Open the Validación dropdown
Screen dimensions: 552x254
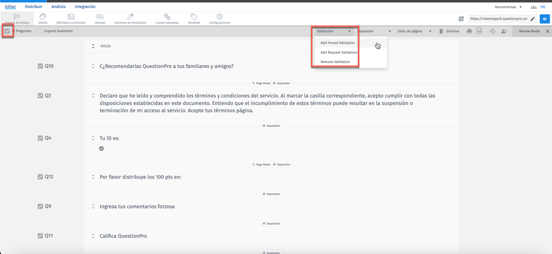coord(334,31)
